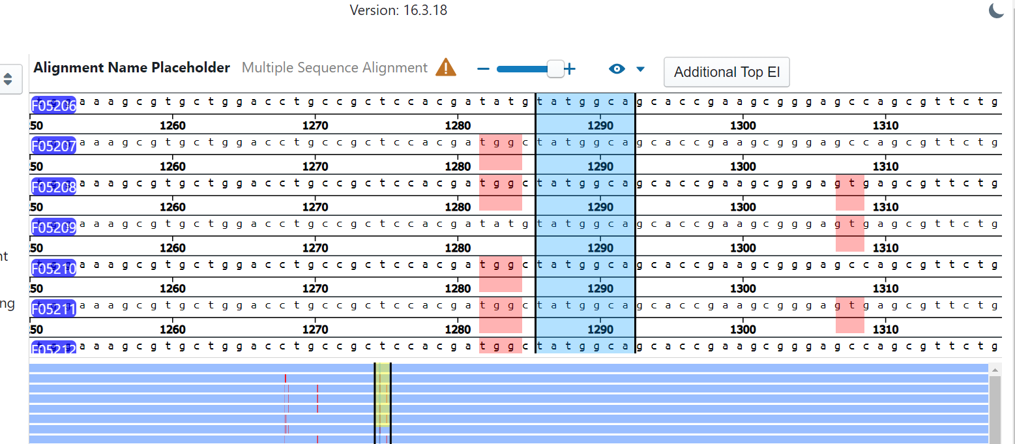Click the Multiple Sequence Alignment label
The height and width of the screenshot is (444, 1015).
(334, 68)
